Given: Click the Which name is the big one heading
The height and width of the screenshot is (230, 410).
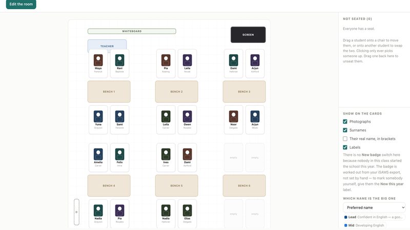Looking at the screenshot, I should click(x=369, y=198).
